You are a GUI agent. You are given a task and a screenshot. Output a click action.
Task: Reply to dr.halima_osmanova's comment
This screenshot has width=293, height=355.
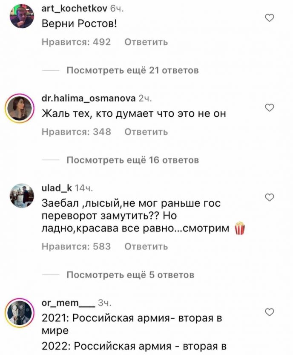coord(146,132)
